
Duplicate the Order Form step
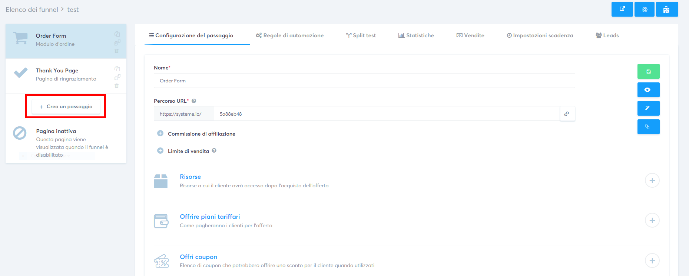[117, 34]
